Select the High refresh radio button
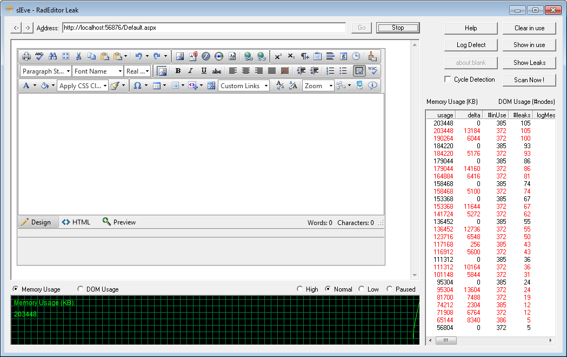567x357 pixels. pyautogui.click(x=299, y=289)
